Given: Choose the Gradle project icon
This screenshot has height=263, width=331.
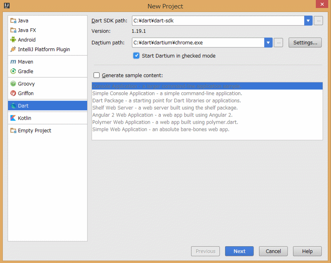Looking at the screenshot, I should (13, 71).
